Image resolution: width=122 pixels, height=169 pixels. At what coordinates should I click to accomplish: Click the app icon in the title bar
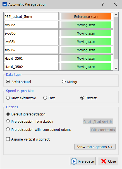point(5,4)
